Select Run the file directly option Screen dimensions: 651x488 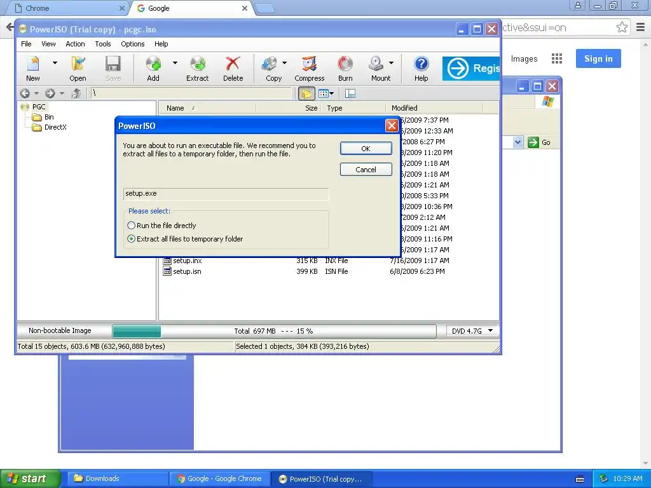pyautogui.click(x=162, y=226)
